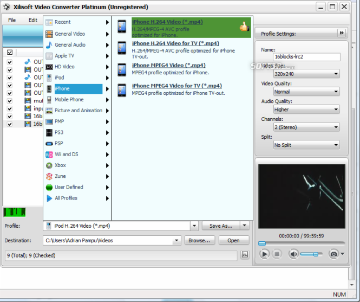Click the PS3 console icon

[49, 132]
